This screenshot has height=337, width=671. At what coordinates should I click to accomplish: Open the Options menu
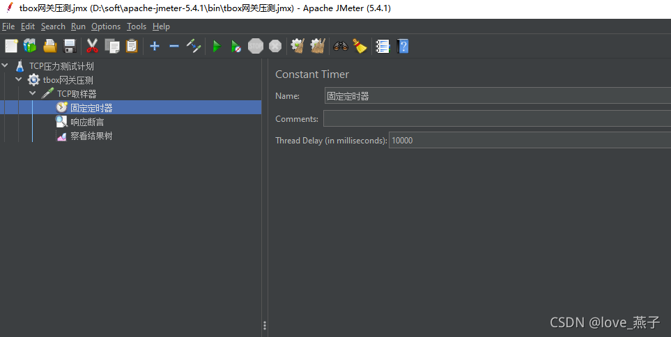pos(106,26)
